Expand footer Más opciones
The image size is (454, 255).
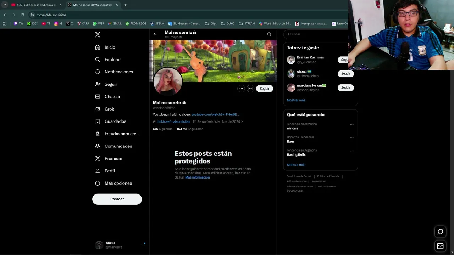click(x=327, y=186)
